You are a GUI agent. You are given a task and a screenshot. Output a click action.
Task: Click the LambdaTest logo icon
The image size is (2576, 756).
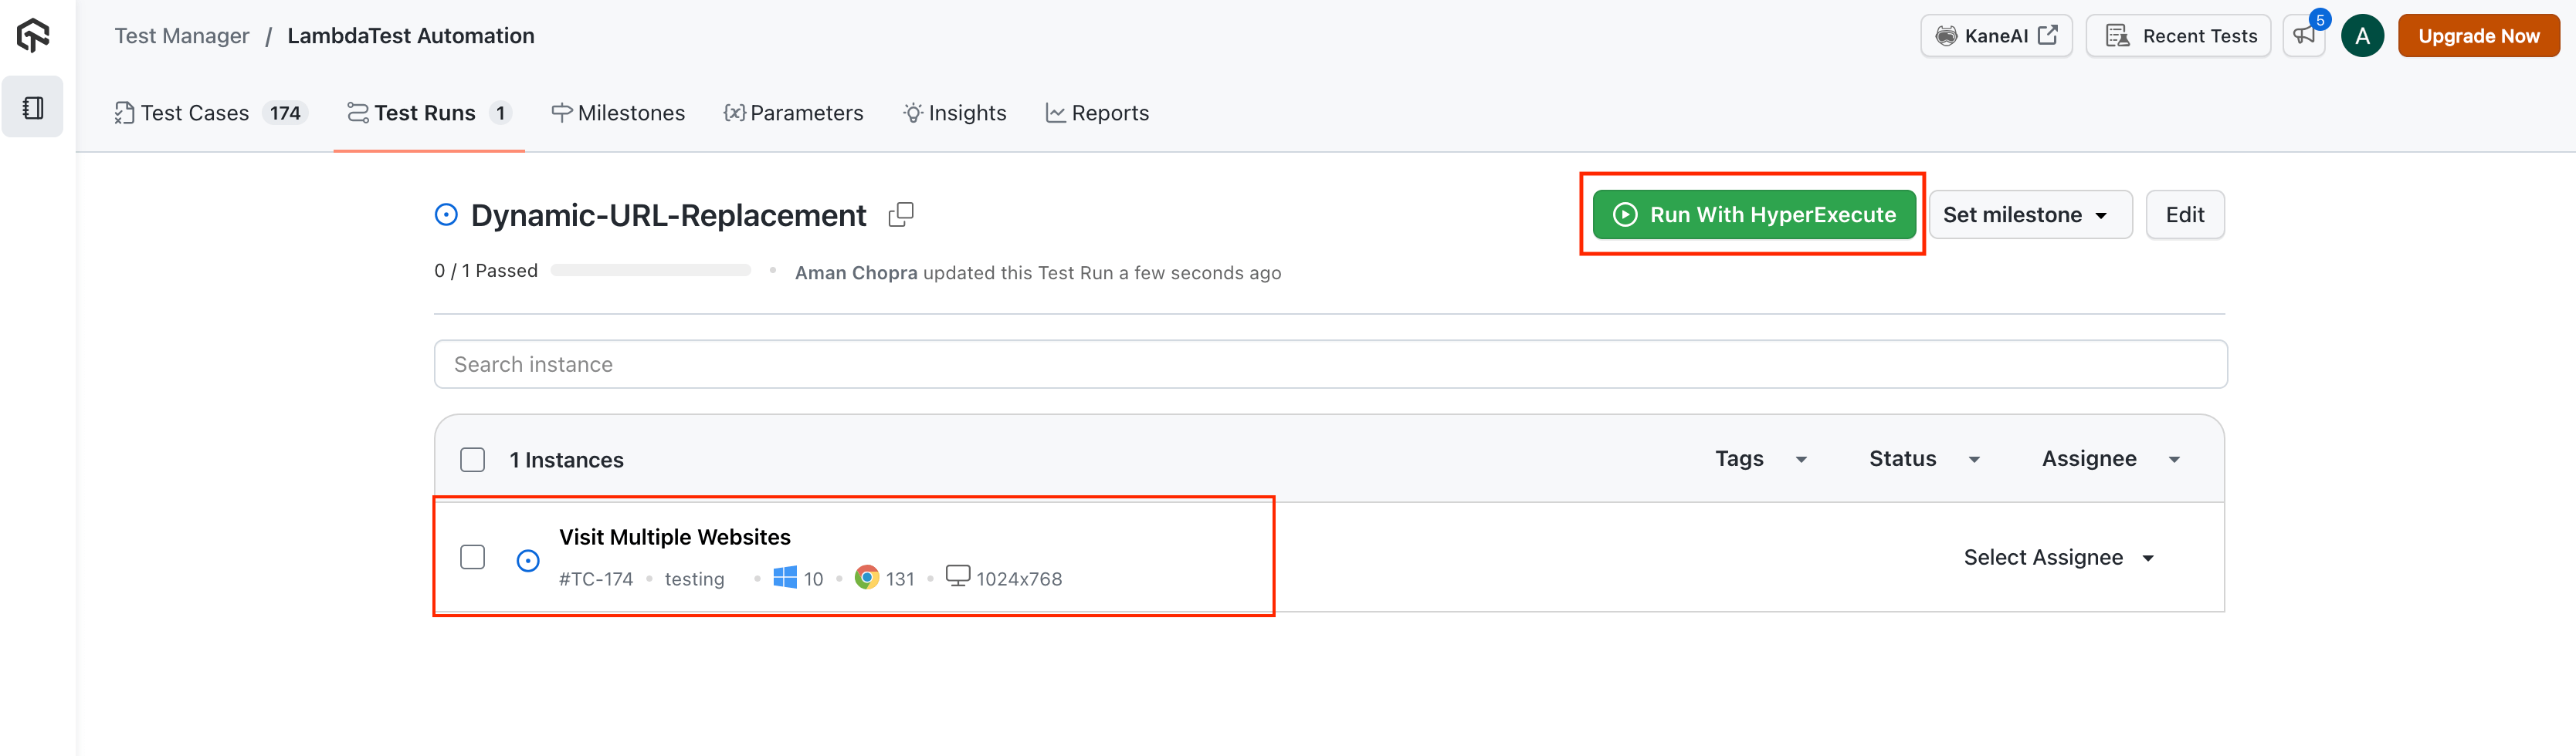(x=33, y=35)
